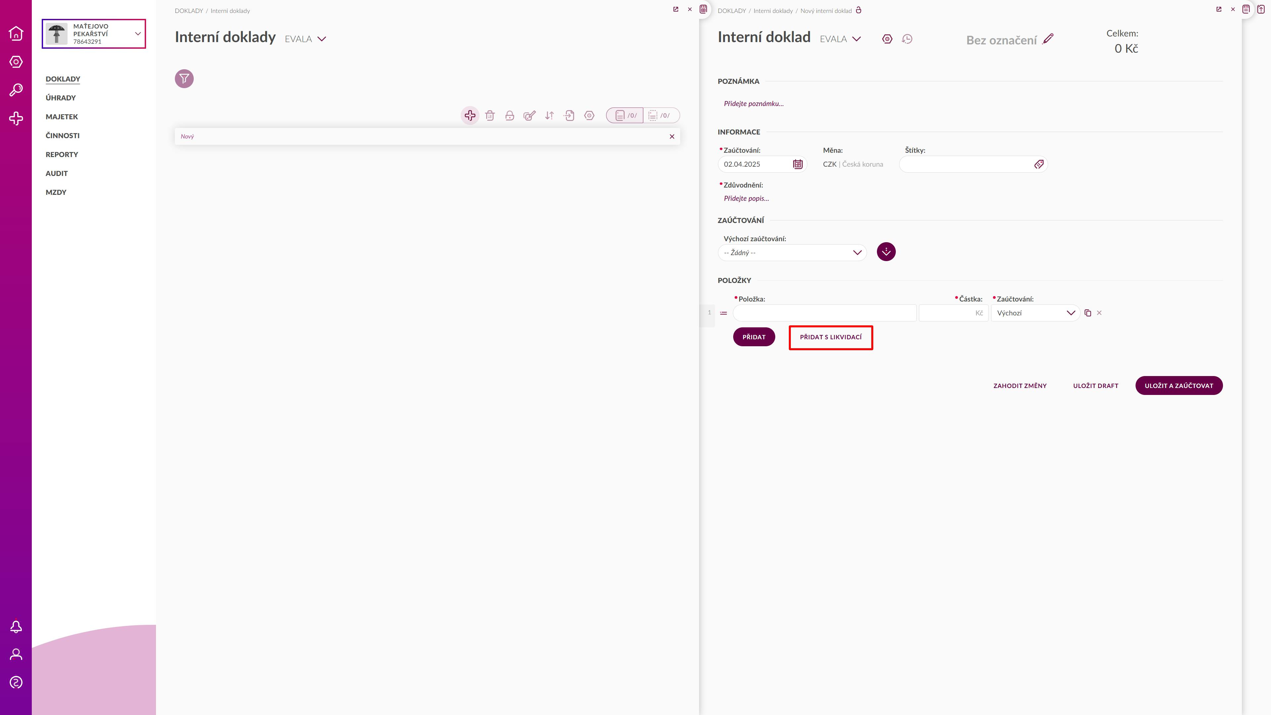The width and height of the screenshot is (1271, 715).
Task: Open the history clock icon in document header
Action: coord(907,39)
